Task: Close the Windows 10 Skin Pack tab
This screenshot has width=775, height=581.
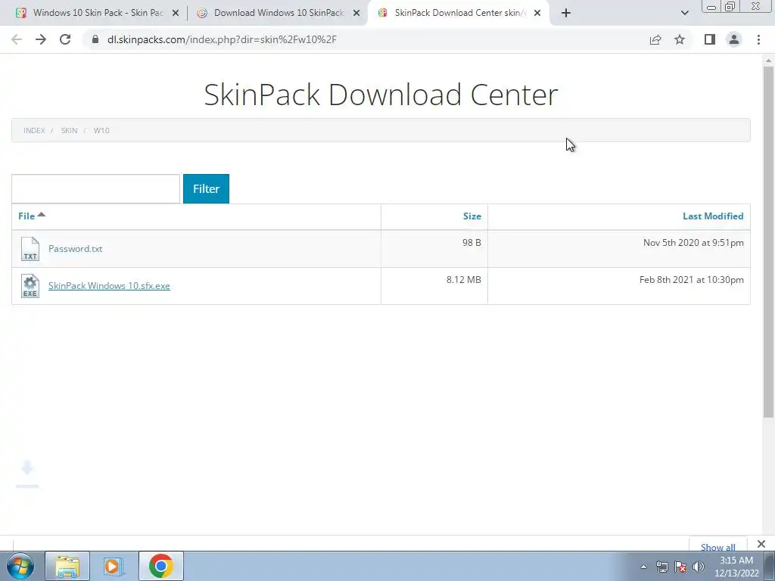Action: (176, 13)
